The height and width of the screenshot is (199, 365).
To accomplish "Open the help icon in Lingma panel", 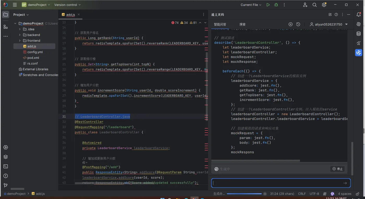I will click(x=336, y=15).
